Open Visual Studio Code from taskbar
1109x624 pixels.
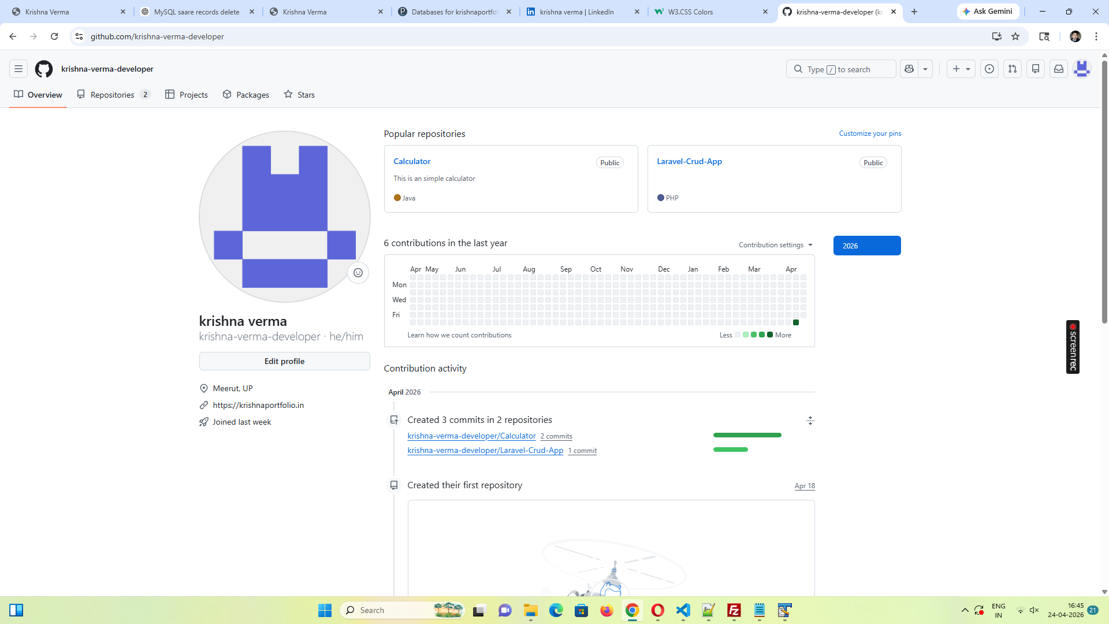click(683, 610)
